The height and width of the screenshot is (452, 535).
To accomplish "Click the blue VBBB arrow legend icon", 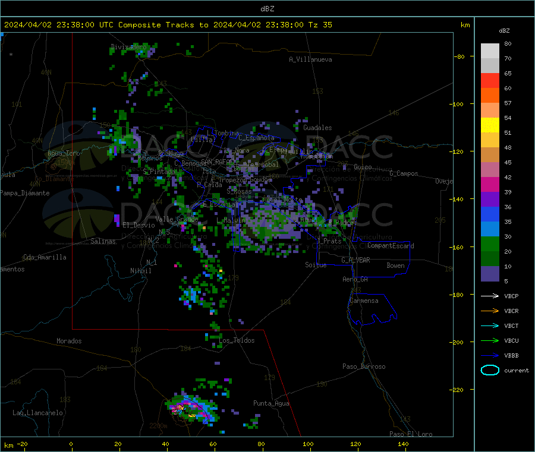I will (490, 355).
